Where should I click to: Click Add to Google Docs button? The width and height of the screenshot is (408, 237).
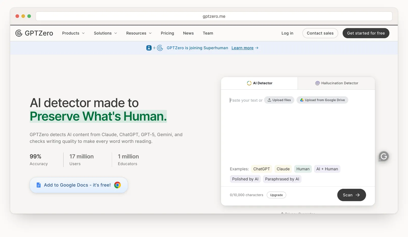79,185
